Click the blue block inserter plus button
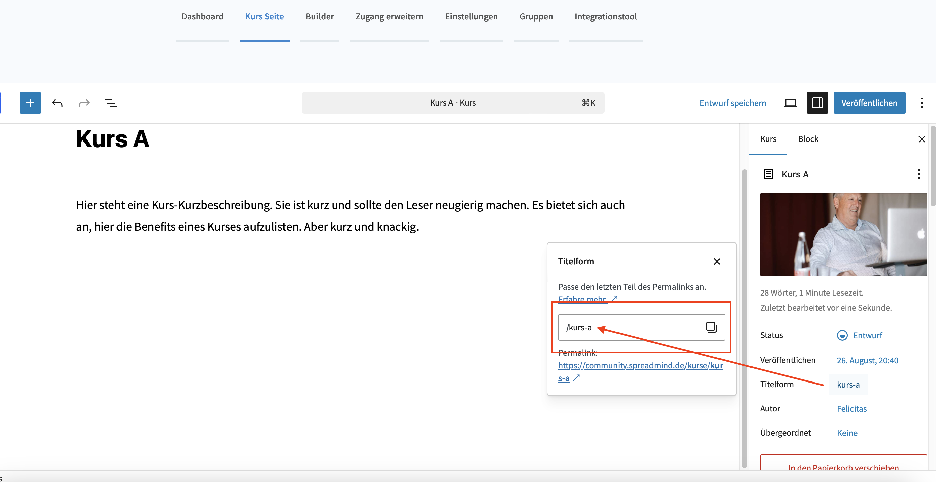 coord(30,103)
